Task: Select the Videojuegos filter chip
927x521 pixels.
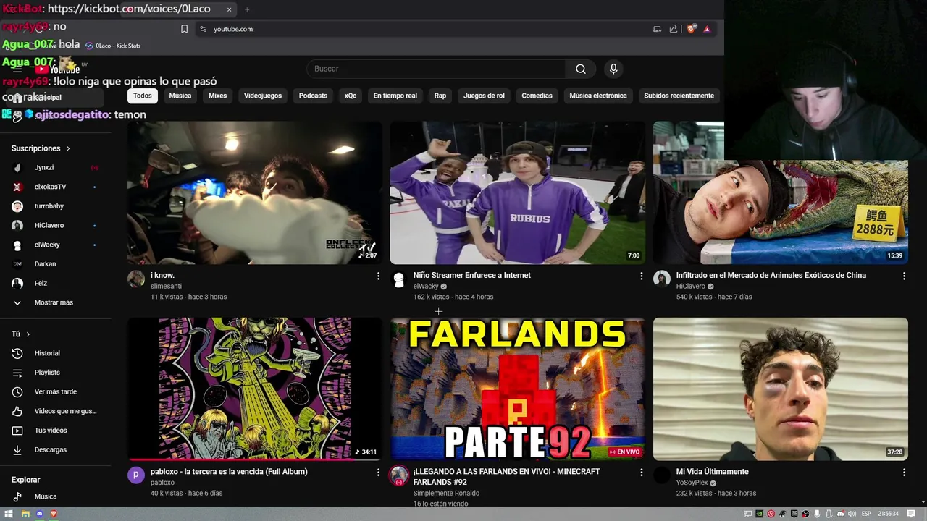Action: click(263, 96)
